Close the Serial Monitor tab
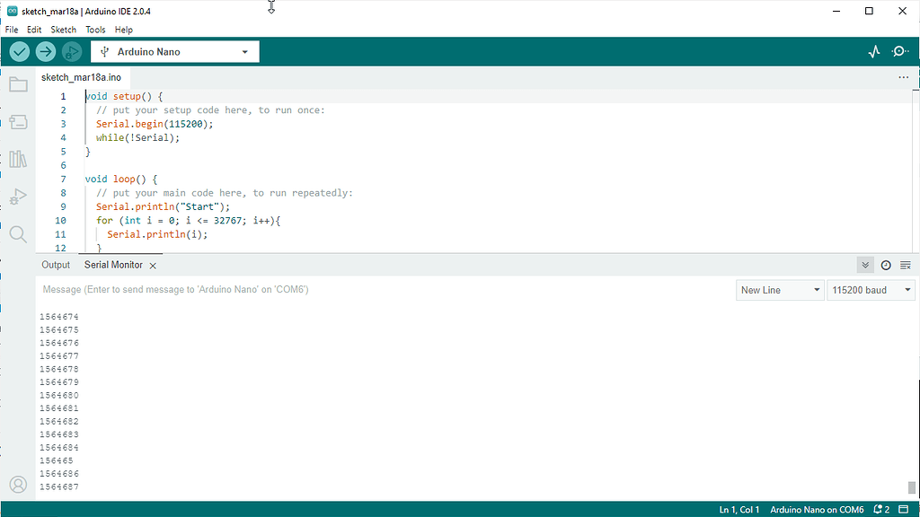The width and height of the screenshot is (920, 517). (153, 266)
